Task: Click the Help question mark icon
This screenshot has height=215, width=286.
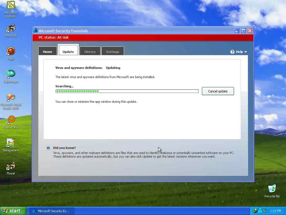Action: (232, 52)
